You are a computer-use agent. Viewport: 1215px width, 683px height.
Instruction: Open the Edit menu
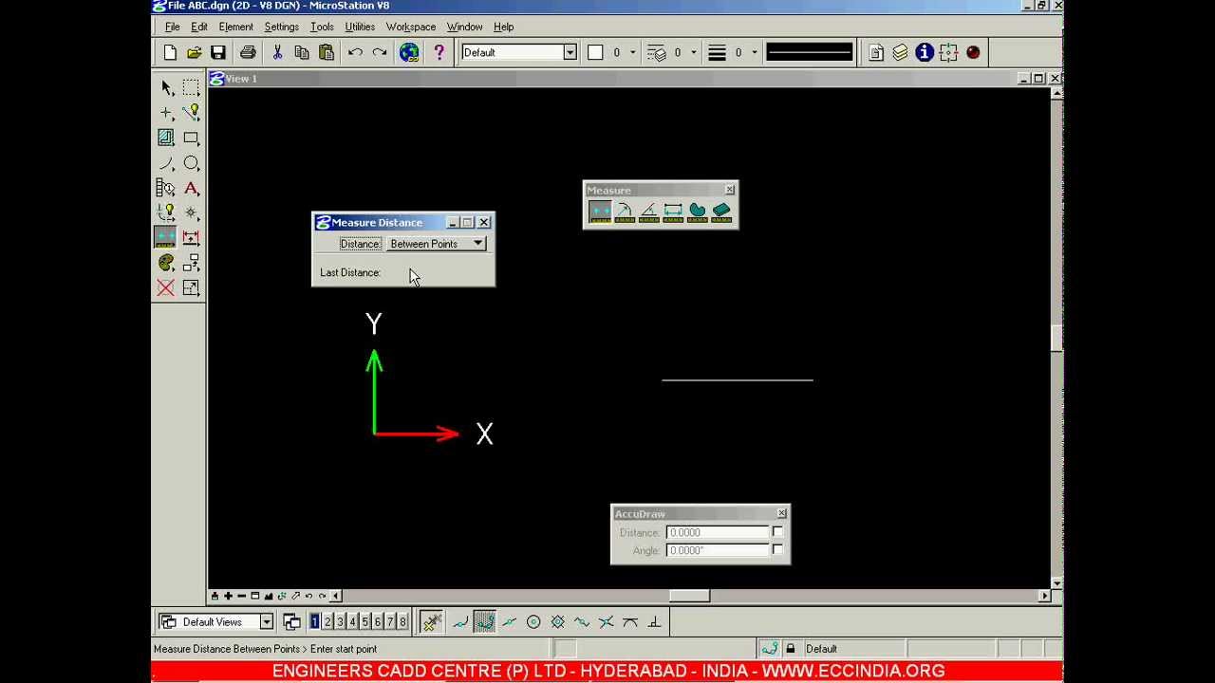click(199, 27)
